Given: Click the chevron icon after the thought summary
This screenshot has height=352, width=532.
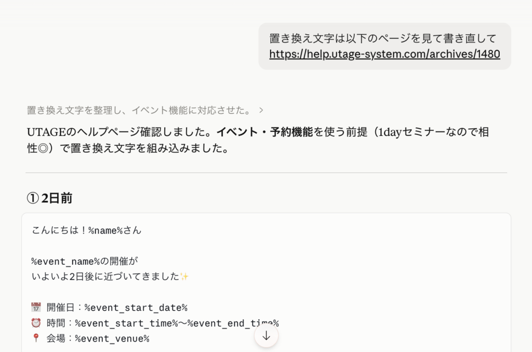Looking at the screenshot, I should tap(261, 110).
